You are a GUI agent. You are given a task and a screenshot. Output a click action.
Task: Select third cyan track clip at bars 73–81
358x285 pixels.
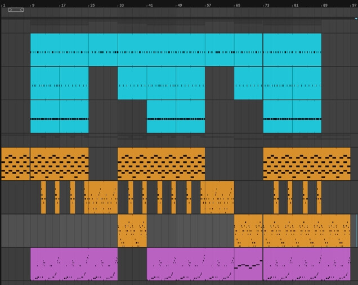point(278,117)
